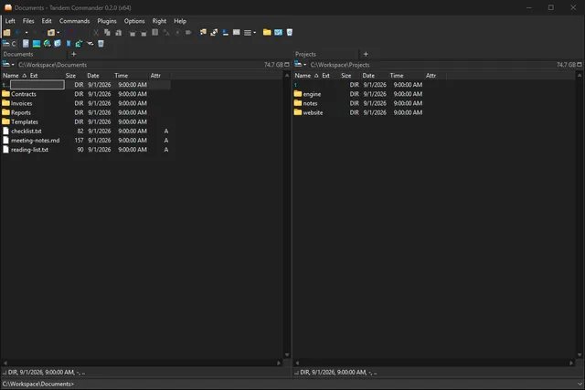
Task: Click left panel vertical scrollbar down arrow
Action: click(x=287, y=355)
